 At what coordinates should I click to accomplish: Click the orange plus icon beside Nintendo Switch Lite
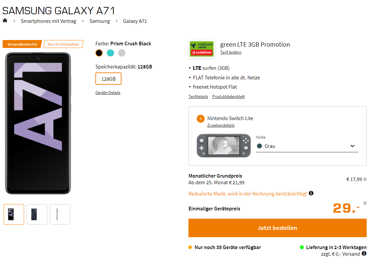click(200, 118)
